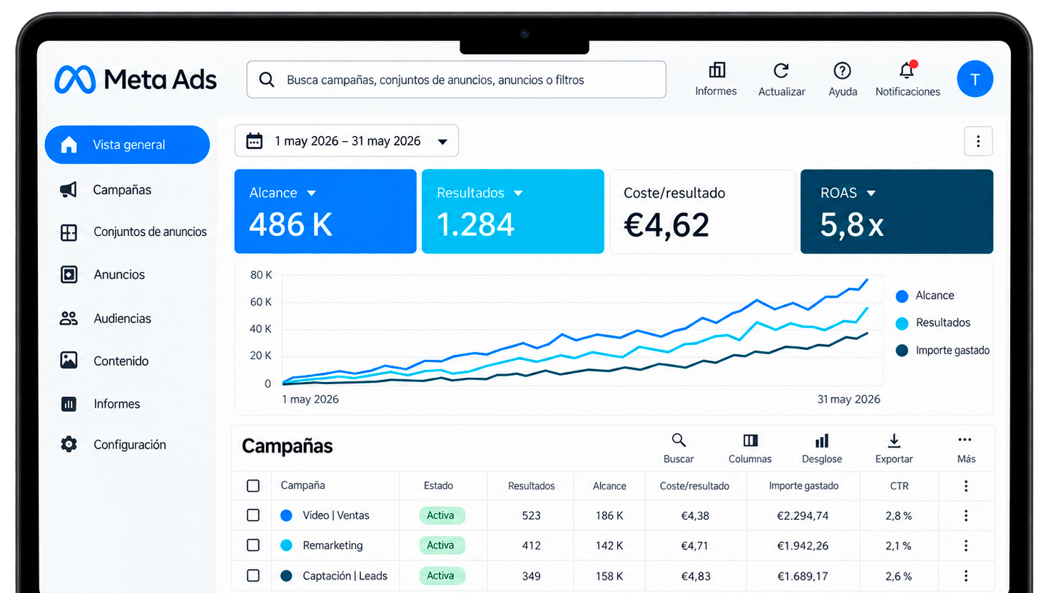
Task: Click the dark dot beside Captación | Leads
Action: [x=287, y=576]
